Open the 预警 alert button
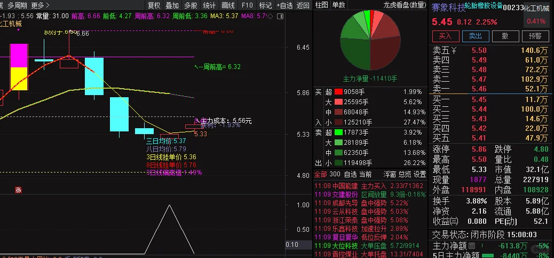 click(535, 36)
